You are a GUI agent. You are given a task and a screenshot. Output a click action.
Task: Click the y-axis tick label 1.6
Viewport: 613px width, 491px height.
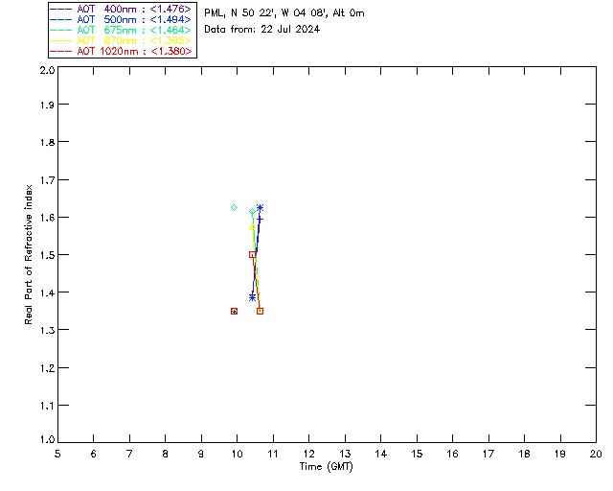pos(47,218)
